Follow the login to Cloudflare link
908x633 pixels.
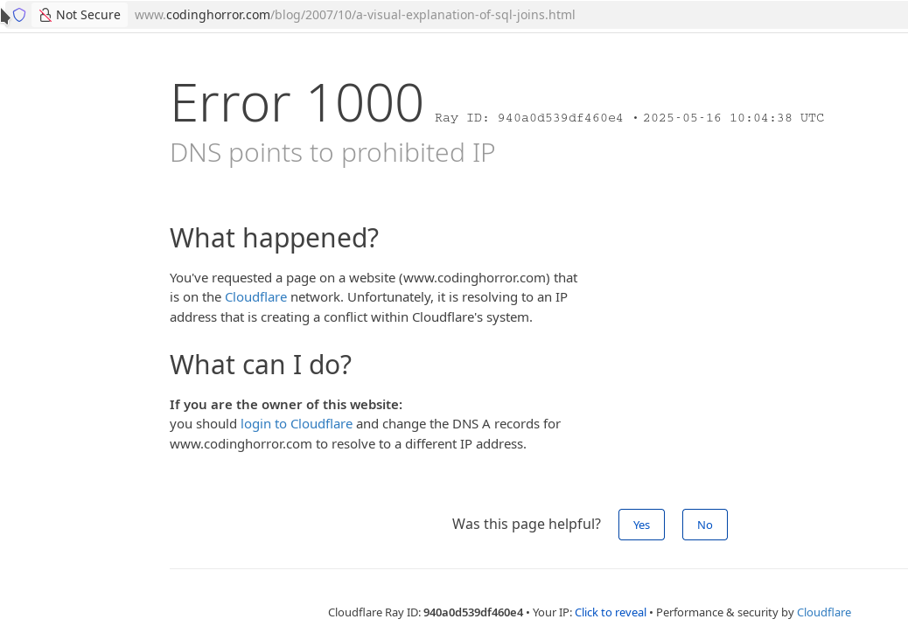(297, 424)
